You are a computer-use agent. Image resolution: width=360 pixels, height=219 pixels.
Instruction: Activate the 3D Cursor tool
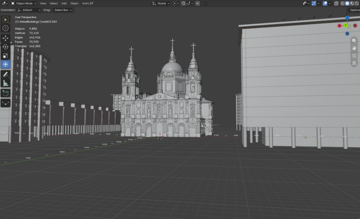click(6, 28)
